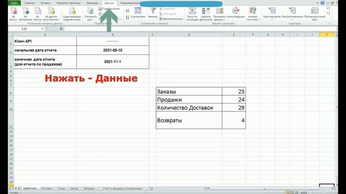Select the Данные ribbon tab

[x=109, y=3]
